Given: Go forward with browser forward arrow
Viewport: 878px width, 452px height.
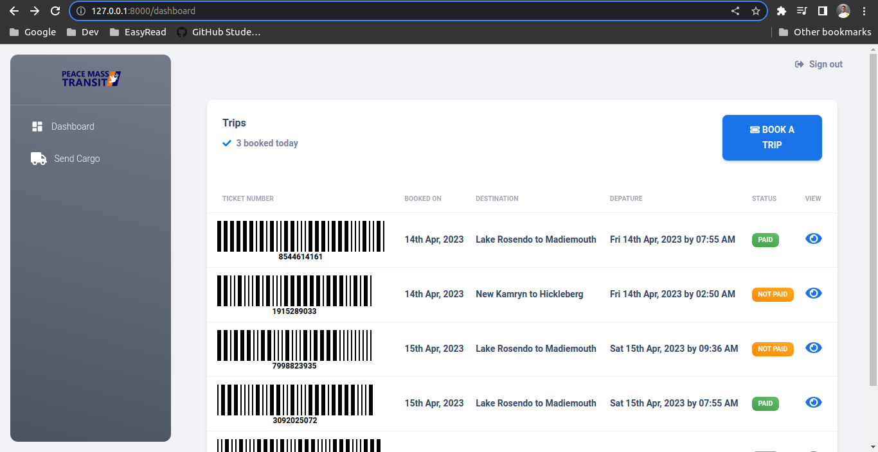Looking at the screenshot, I should tap(35, 11).
